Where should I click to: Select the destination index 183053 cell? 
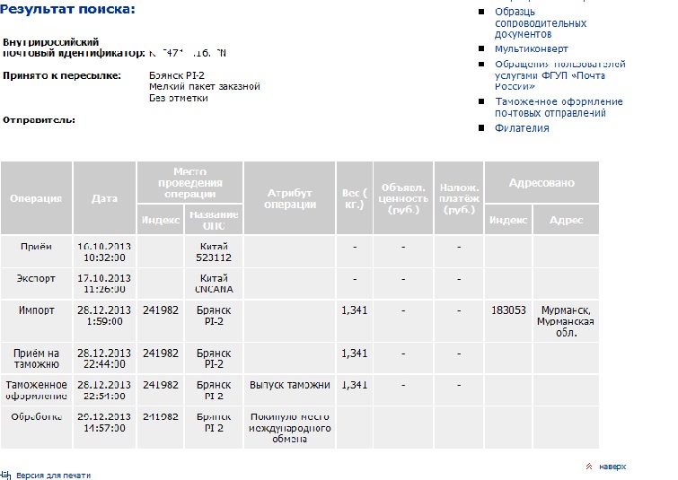click(508, 310)
